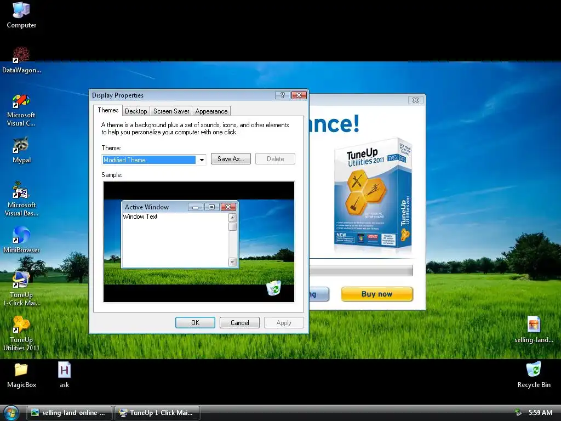This screenshot has width=561, height=421.
Task: Close the TuneUp promotional window
Action: tap(415, 100)
